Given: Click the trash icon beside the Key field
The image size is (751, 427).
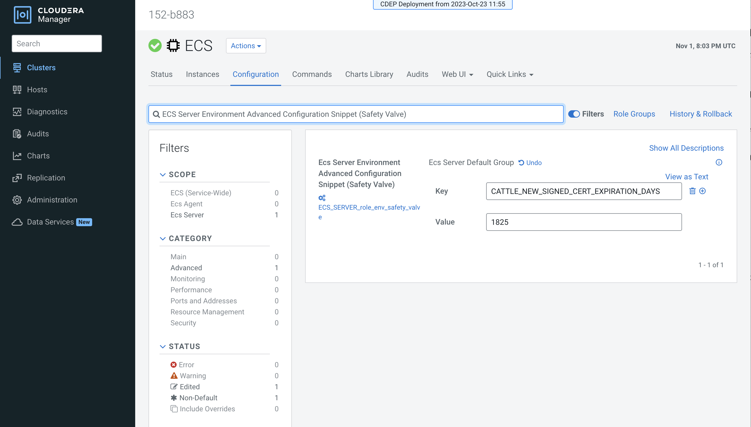Looking at the screenshot, I should pyautogui.click(x=692, y=191).
